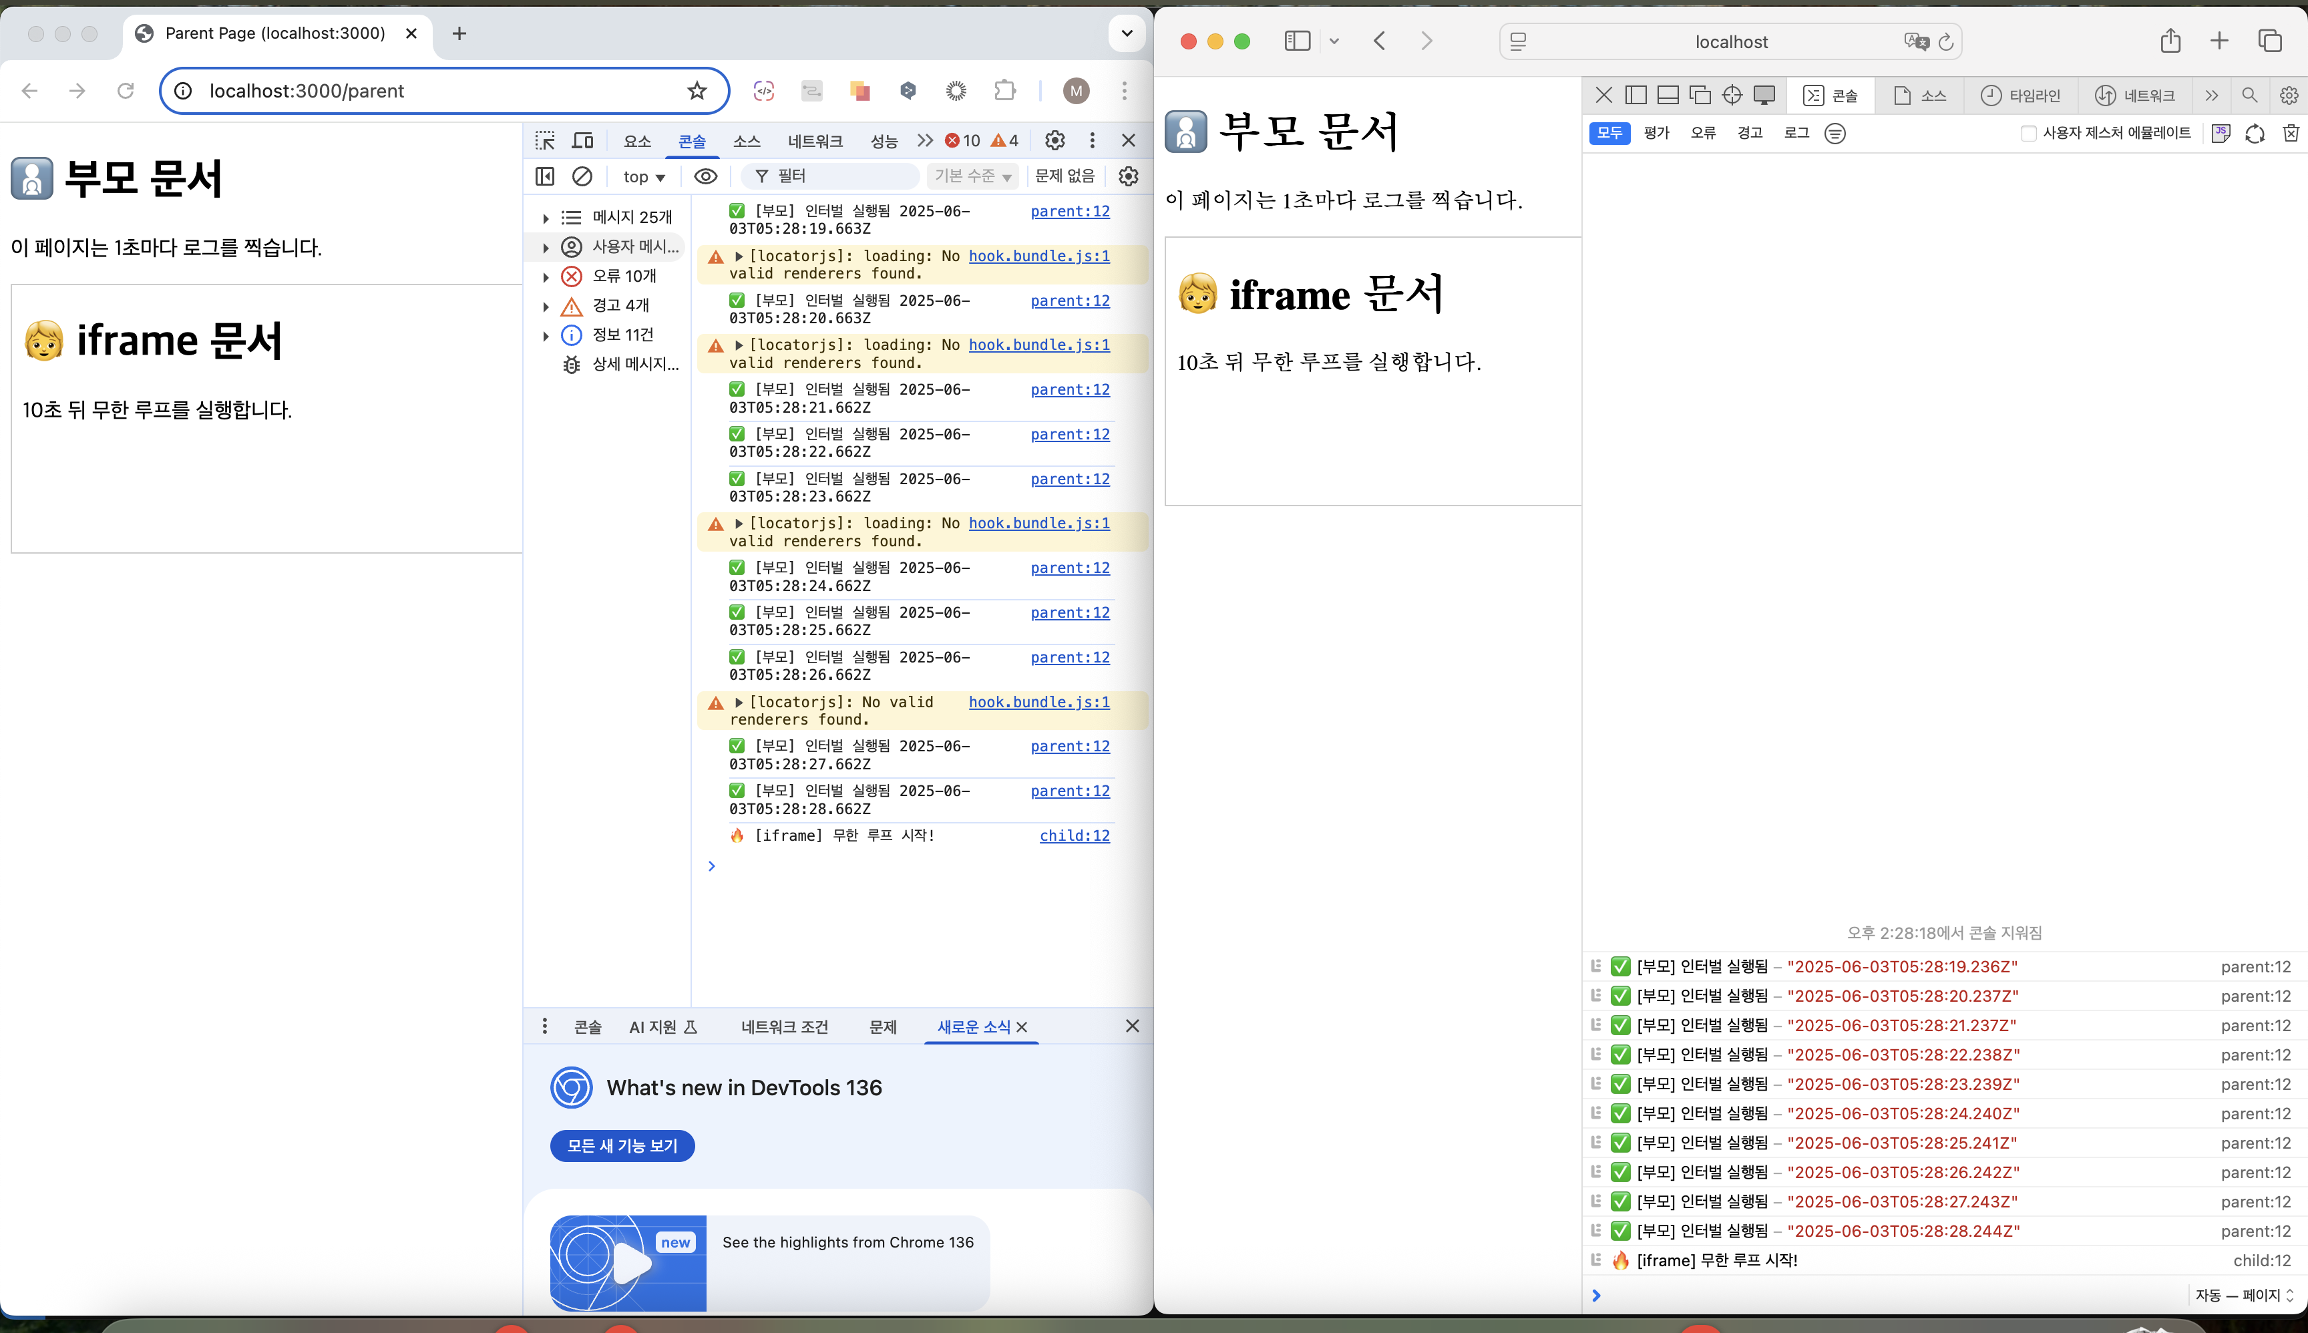The height and width of the screenshot is (1333, 2308).
Task: Expand the 오류 10개 message group
Action: [546, 276]
